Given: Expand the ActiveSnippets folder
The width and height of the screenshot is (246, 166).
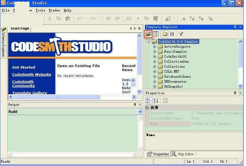Looking at the screenshot, I should (155, 47).
